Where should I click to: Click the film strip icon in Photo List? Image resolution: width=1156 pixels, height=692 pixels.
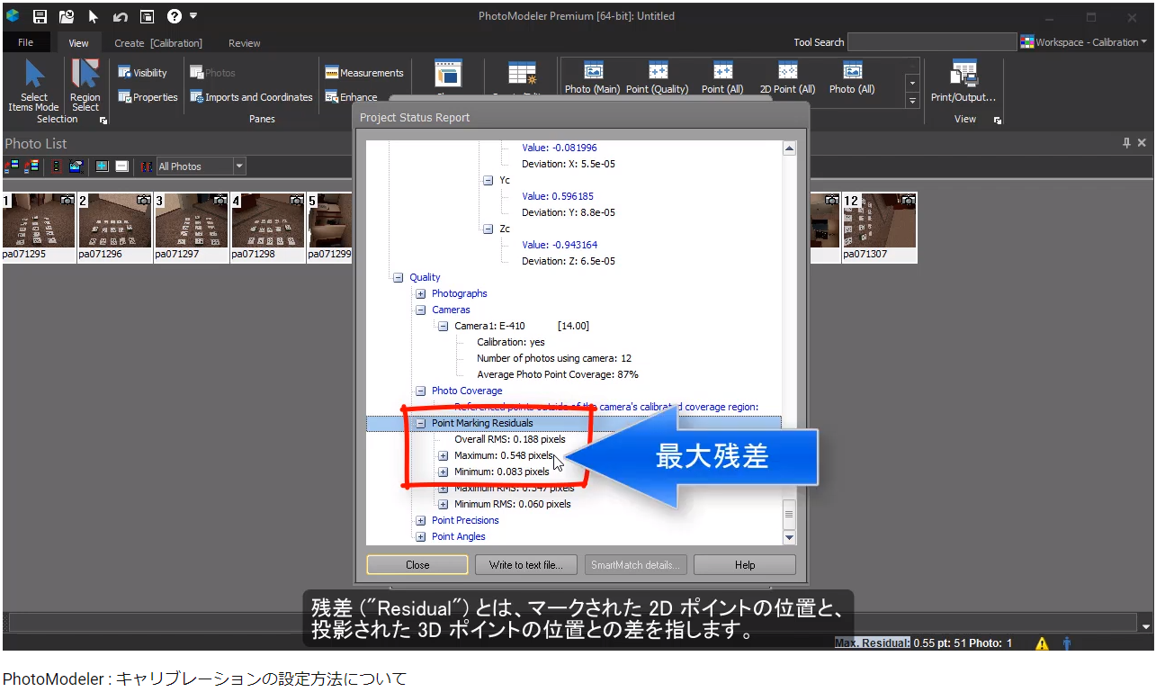coord(56,166)
